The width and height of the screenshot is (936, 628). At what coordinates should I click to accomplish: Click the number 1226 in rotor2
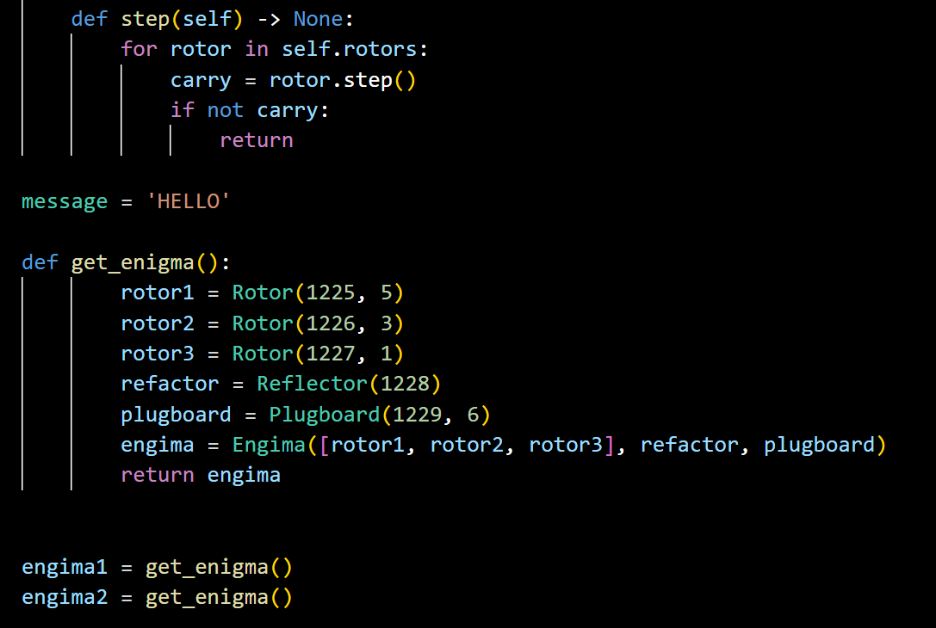(x=331, y=323)
